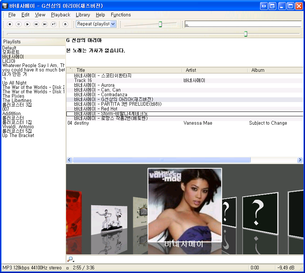Click the play button in the toolbar
305x273 pixels.
pyautogui.click(x=27, y=24)
